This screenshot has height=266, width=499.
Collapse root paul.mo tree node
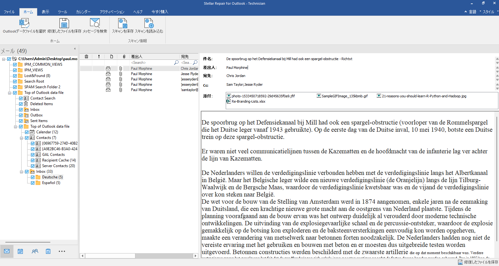click(4, 59)
